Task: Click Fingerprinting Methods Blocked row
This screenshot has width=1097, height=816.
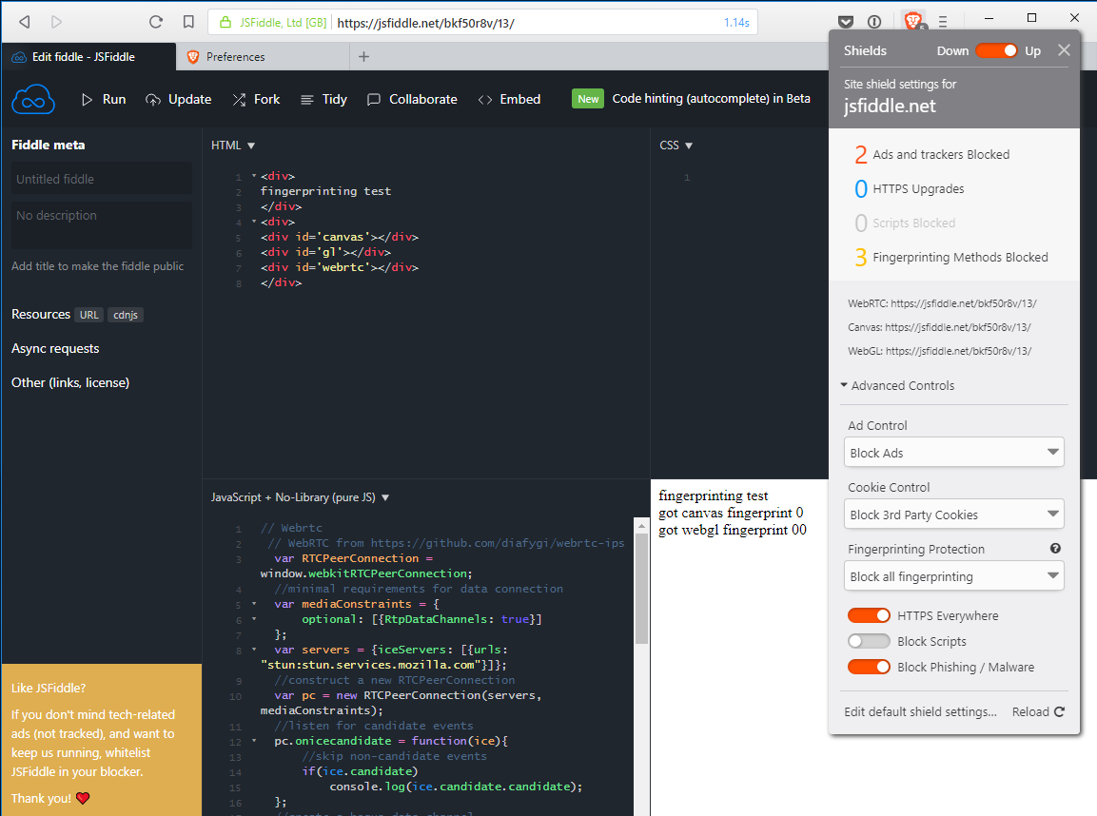Action: [x=951, y=258]
